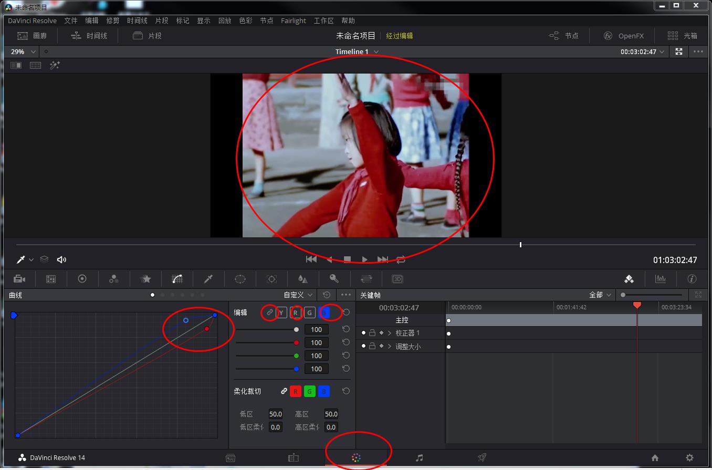Screen dimensions: 712x470
Task: Toggle soft clip ganging link in 柔化裁切 row
Action: point(284,391)
